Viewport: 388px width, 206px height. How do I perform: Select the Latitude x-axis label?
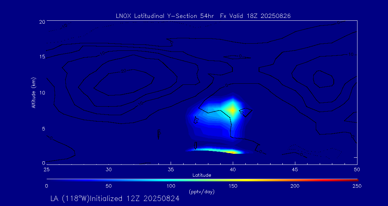[202, 175]
